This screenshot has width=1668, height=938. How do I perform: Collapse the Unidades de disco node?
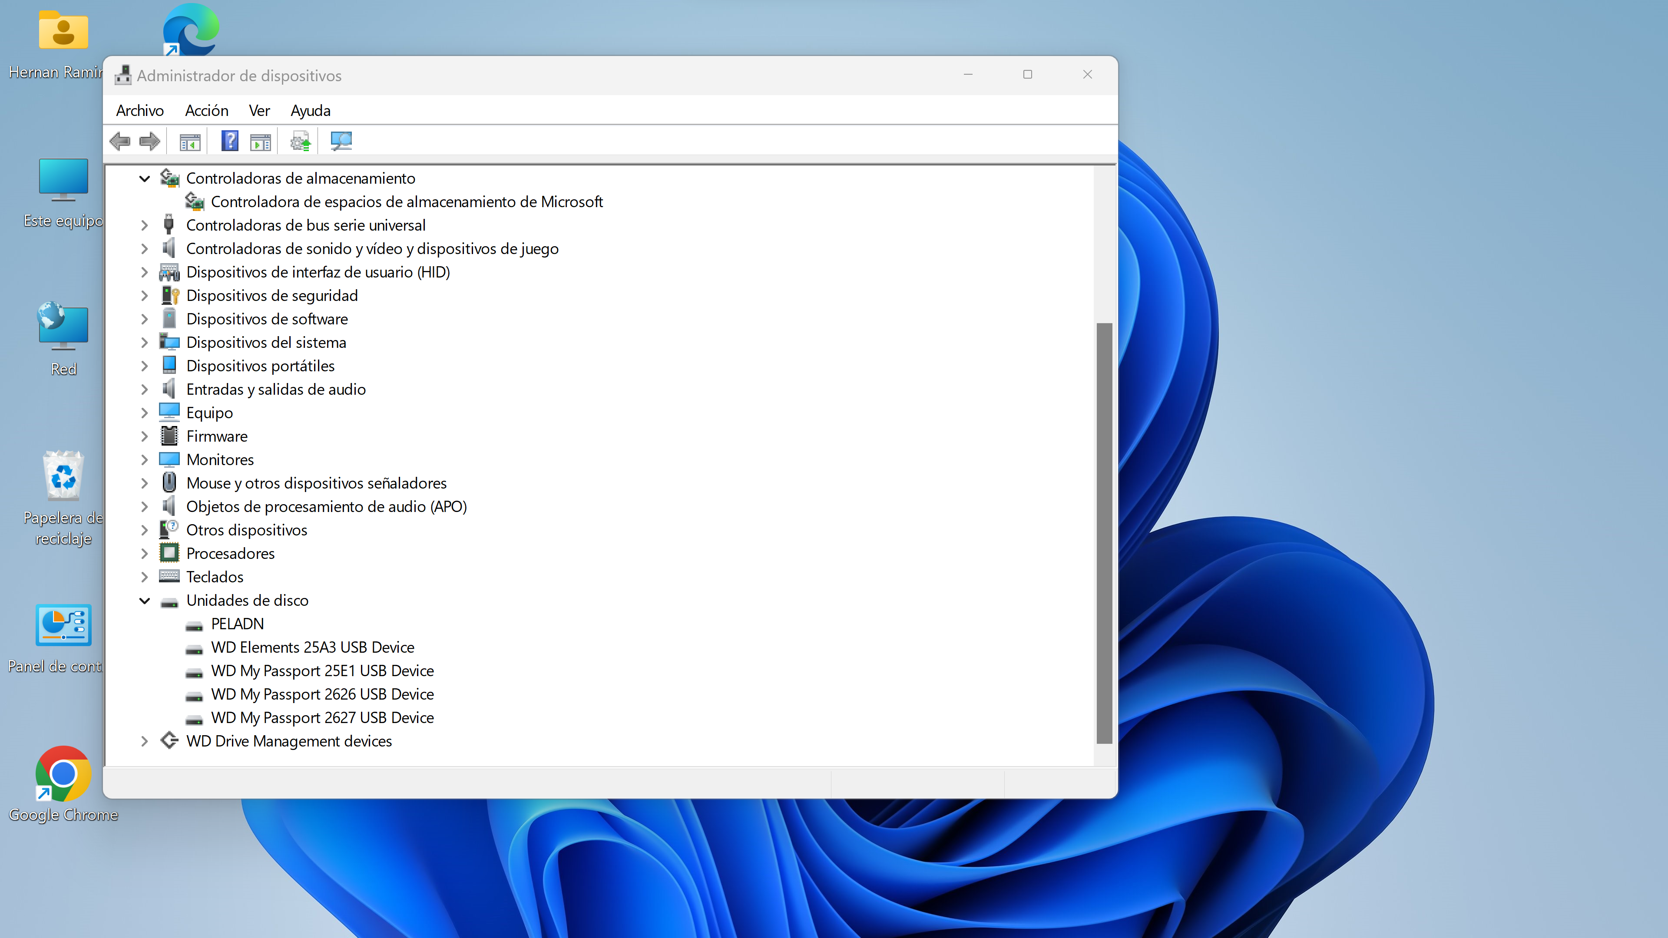point(145,601)
